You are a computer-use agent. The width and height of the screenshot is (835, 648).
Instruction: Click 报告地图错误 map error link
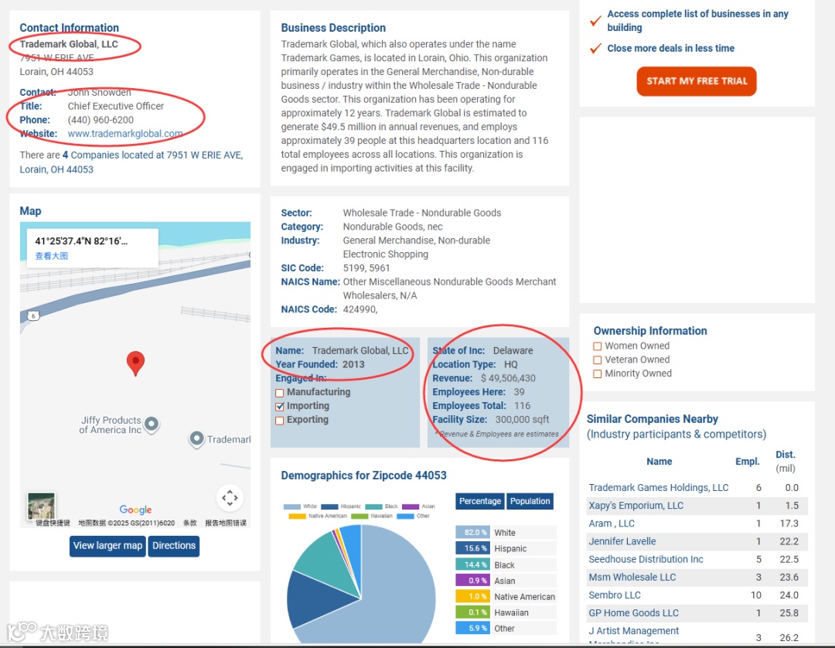click(226, 523)
